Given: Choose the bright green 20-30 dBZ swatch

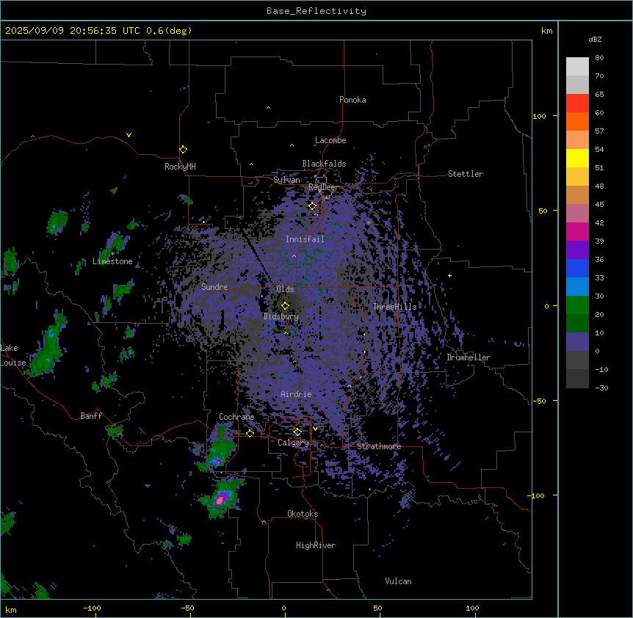Looking at the screenshot, I should [577, 305].
